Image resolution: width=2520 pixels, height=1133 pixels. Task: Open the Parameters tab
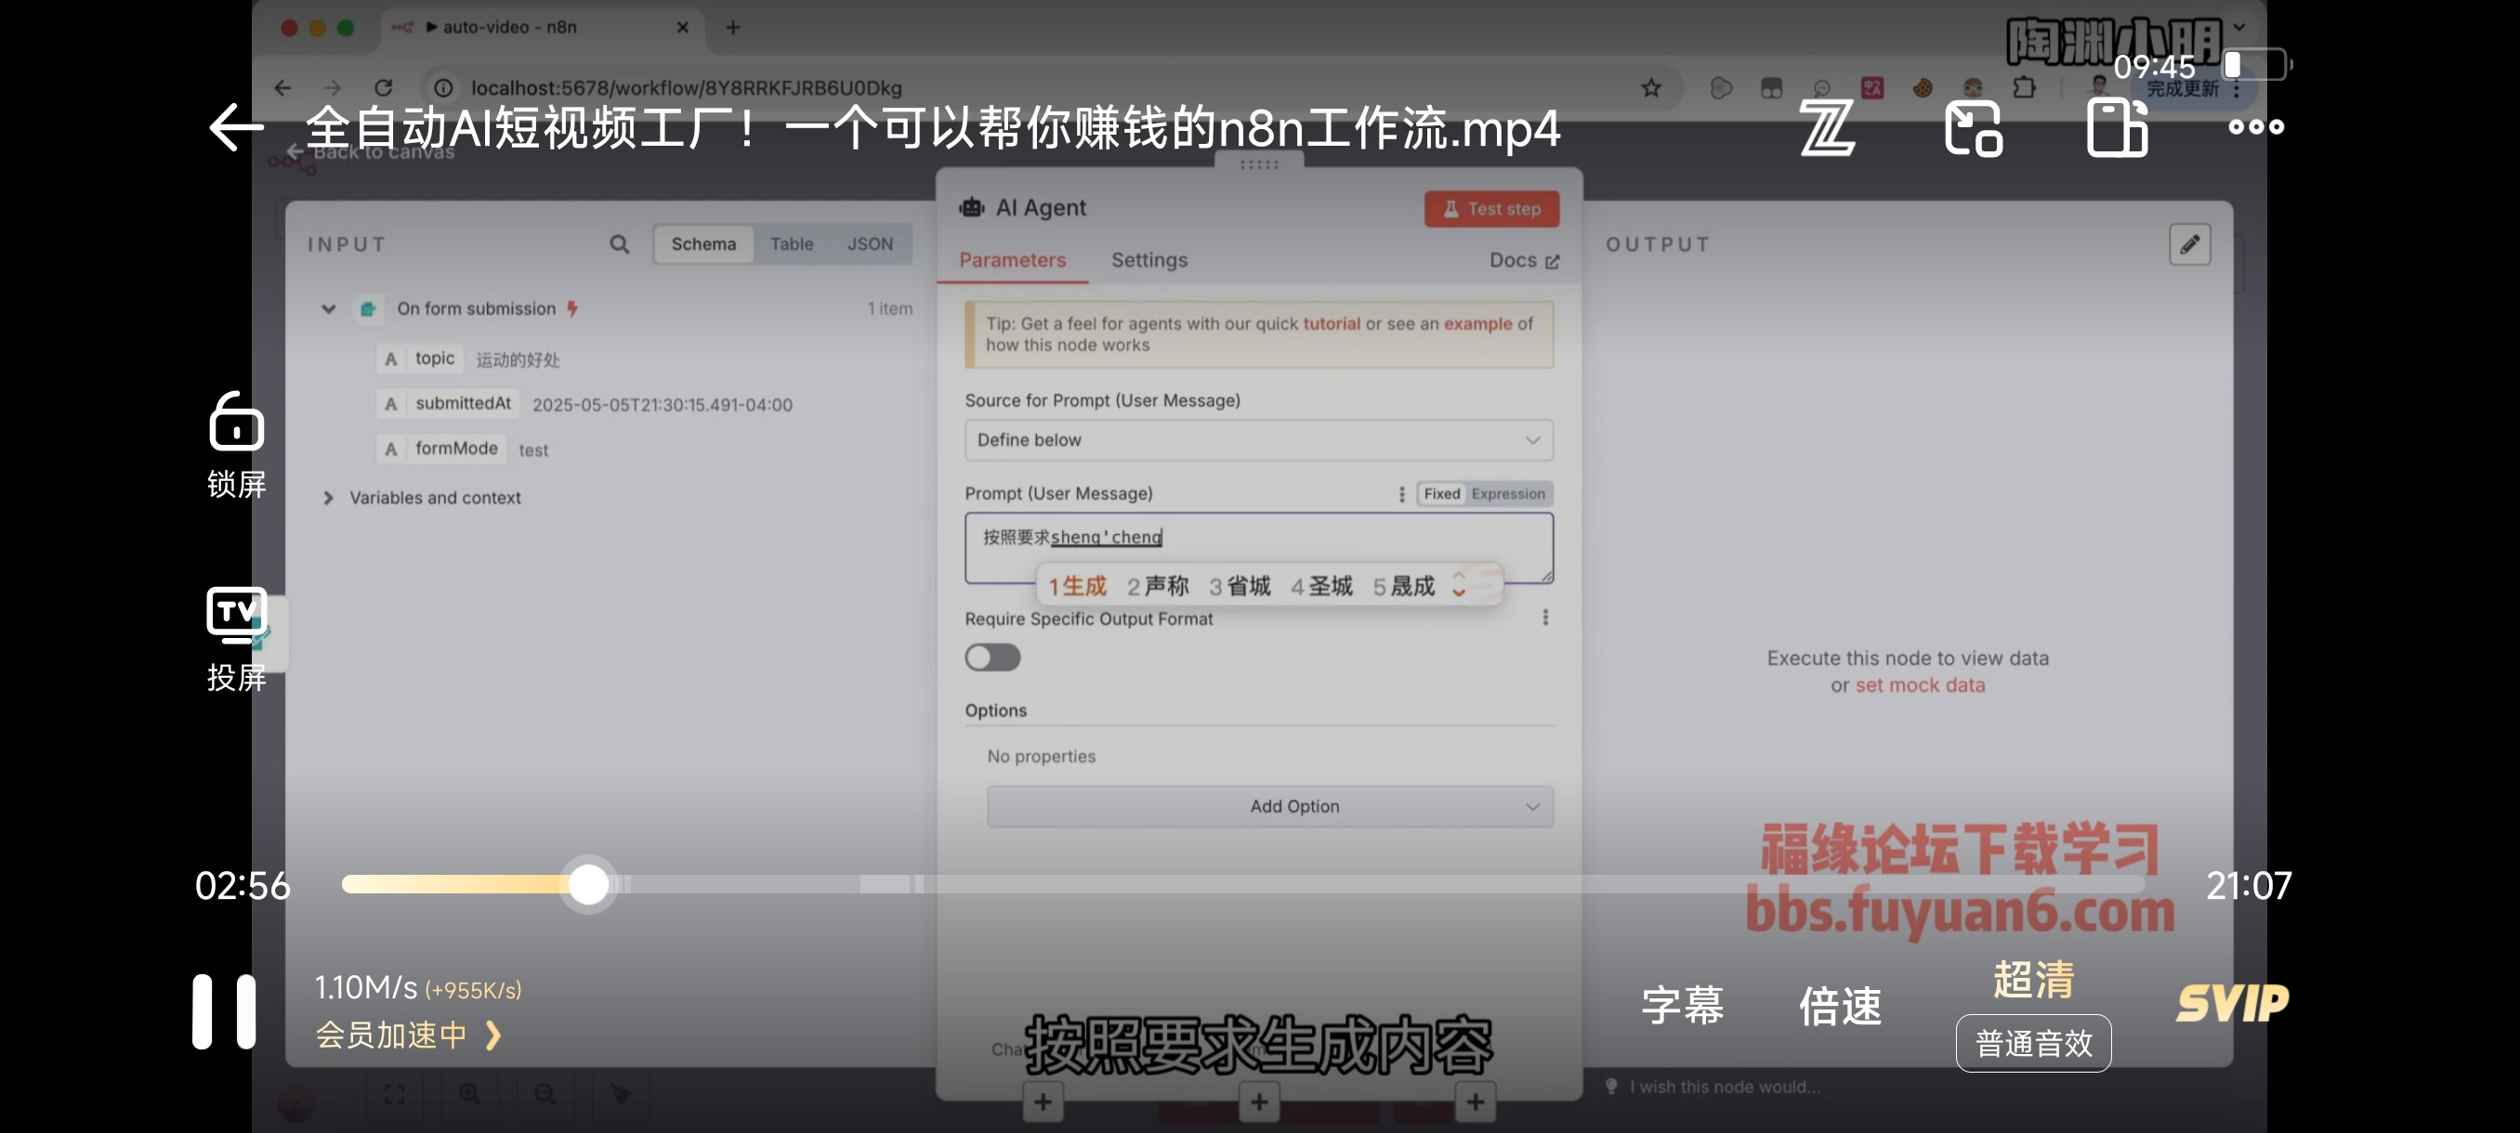pos(1012,260)
